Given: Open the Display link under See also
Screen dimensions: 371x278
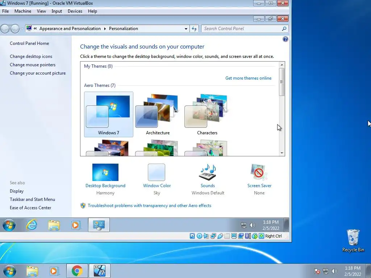Looking at the screenshot, I should coord(17,191).
